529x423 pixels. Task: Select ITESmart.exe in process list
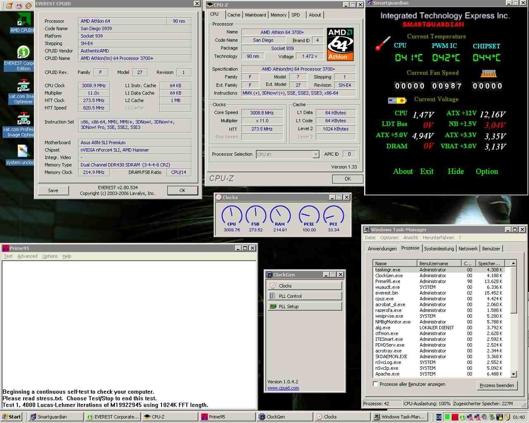439,339
